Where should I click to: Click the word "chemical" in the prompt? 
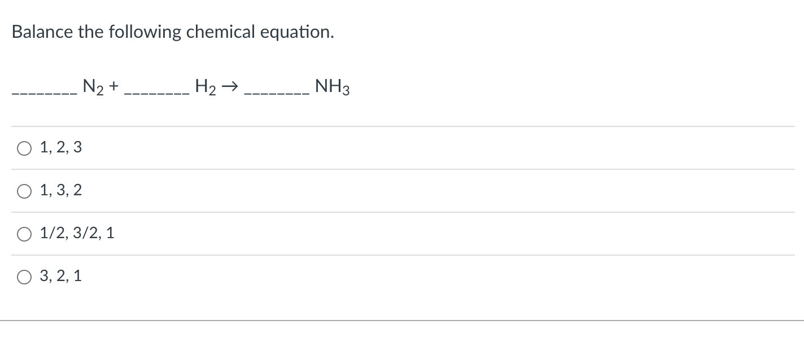(x=221, y=32)
